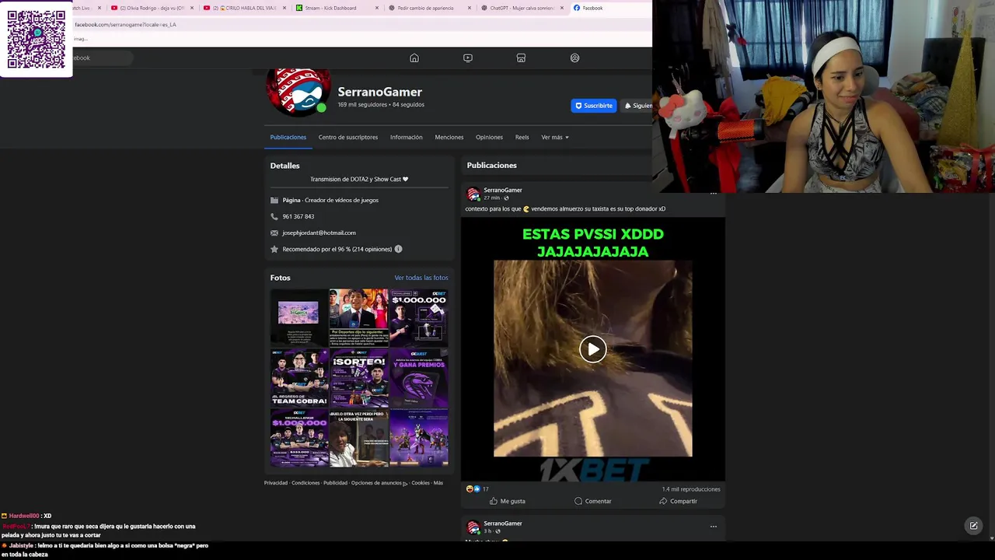Viewport: 995px width, 560px height.
Task: Click phone number 961 367 843
Action: click(298, 216)
